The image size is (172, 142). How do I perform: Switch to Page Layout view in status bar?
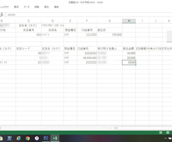click(168, 133)
